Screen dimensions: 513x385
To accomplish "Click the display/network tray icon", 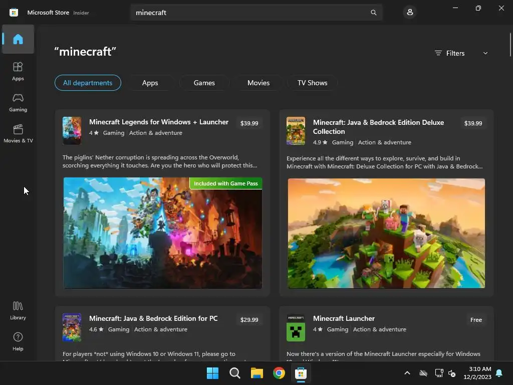I will tap(439, 373).
